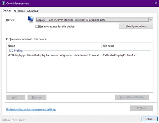The image size is (159, 123).
Task: Click the File name column header
Action: (125, 46)
